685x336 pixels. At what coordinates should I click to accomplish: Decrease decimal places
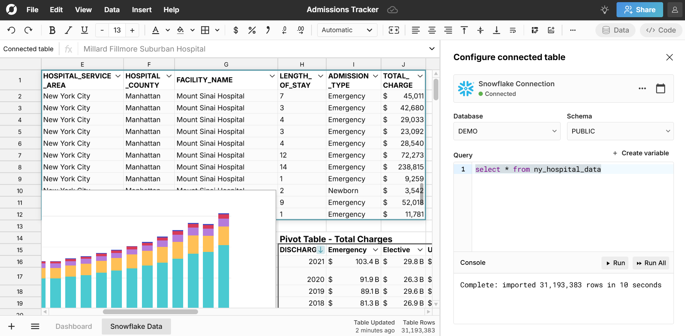click(x=284, y=30)
